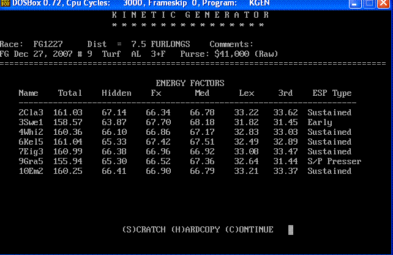Click the Race: FG1227 field
This screenshot has height=255, width=393.
(31, 44)
